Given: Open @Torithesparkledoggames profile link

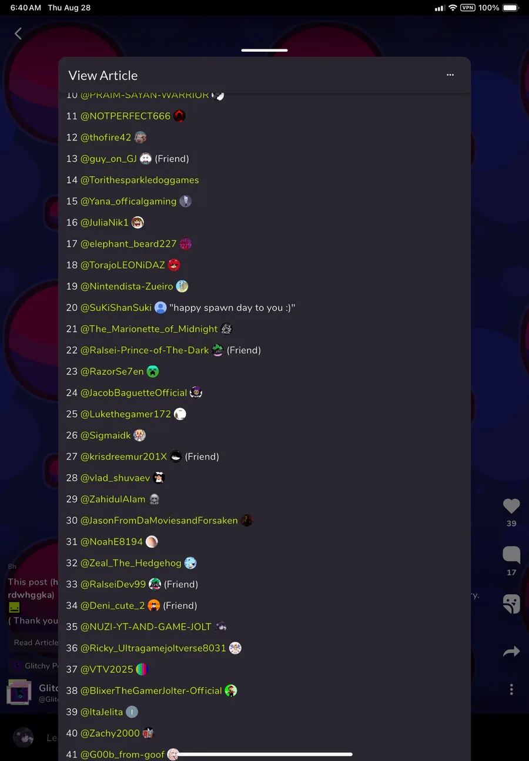Looking at the screenshot, I should pos(139,180).
